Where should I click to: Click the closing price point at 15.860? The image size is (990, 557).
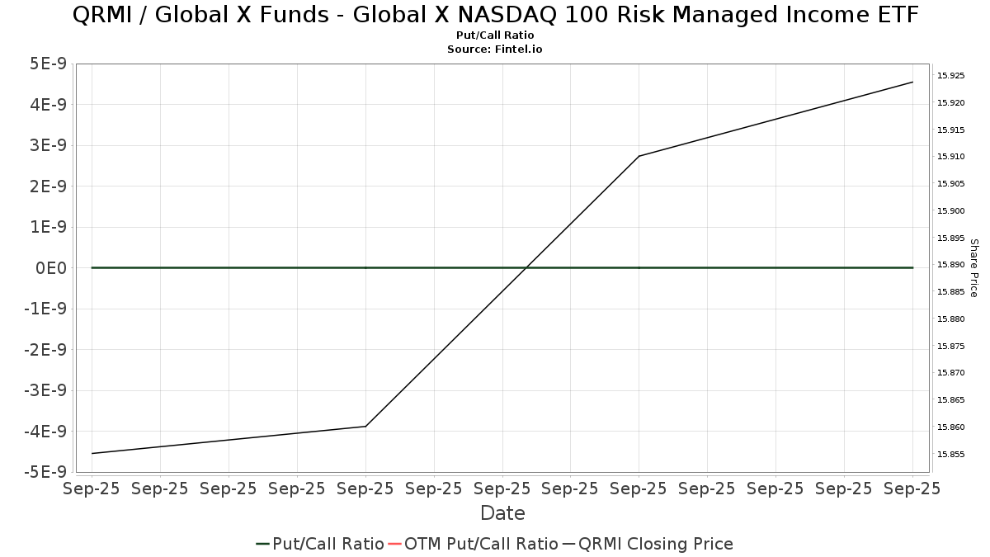[365, 427]
